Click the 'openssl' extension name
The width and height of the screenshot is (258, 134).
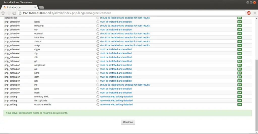(38, 34)
